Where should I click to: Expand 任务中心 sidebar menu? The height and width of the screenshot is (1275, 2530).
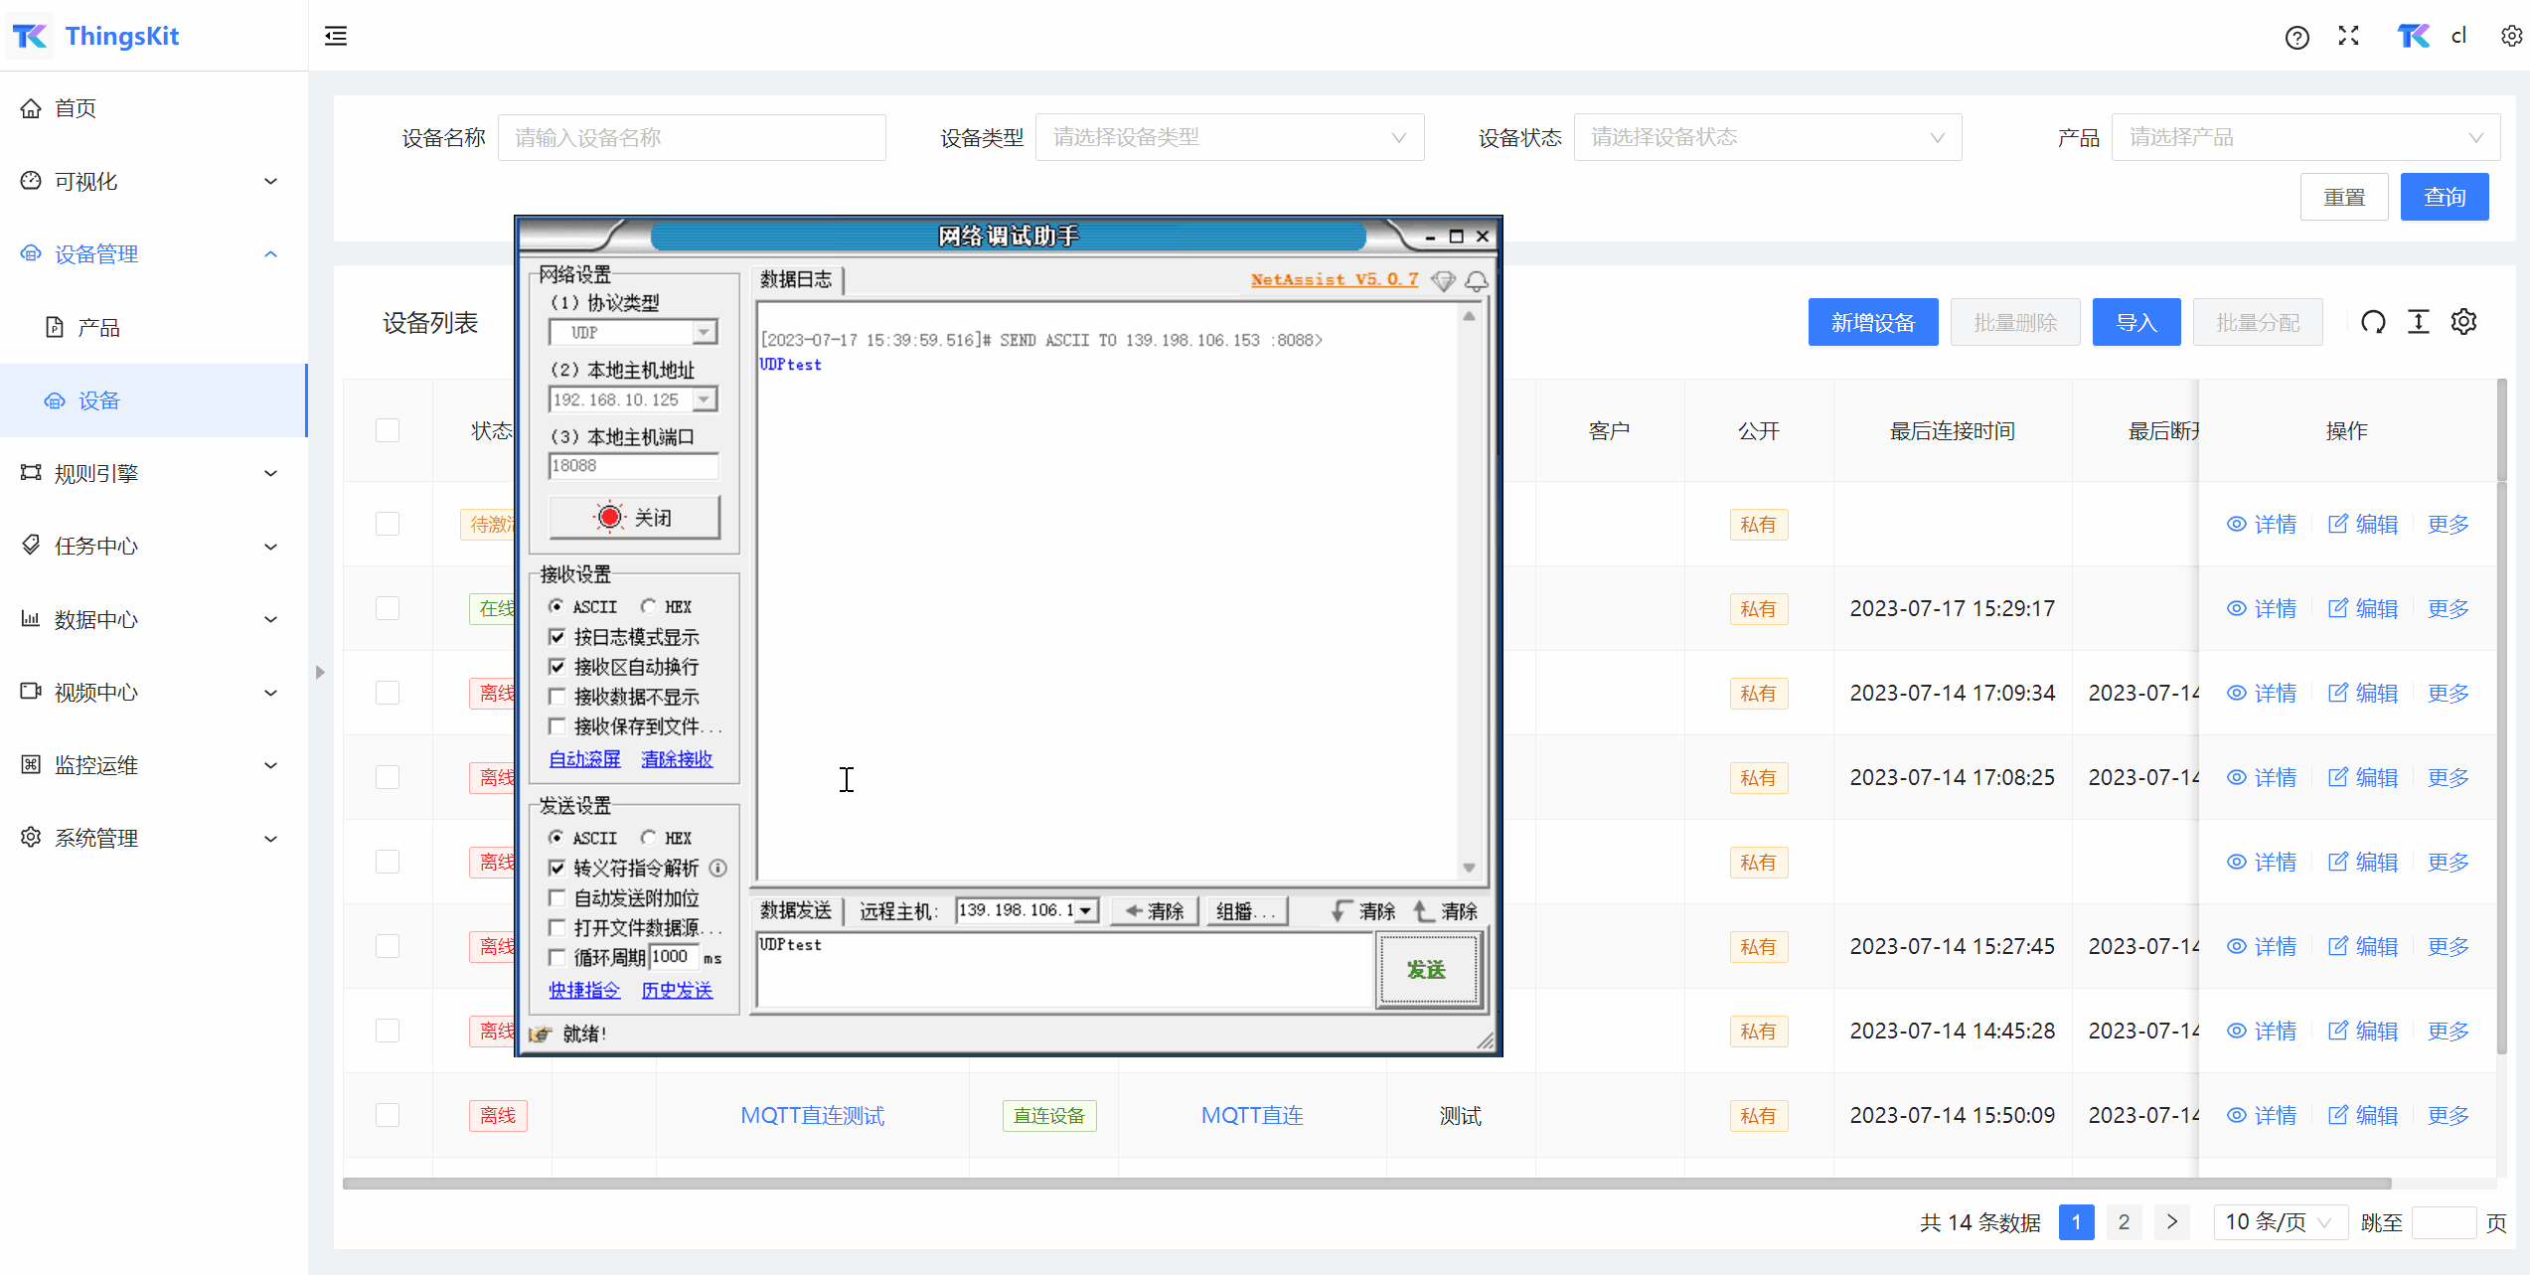154,547
